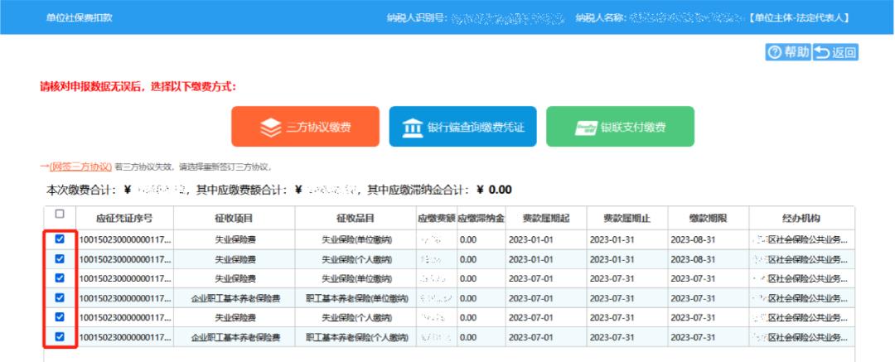Toggle the select-all checkbox in table header

pyautogui.click(x=59, y=215)
